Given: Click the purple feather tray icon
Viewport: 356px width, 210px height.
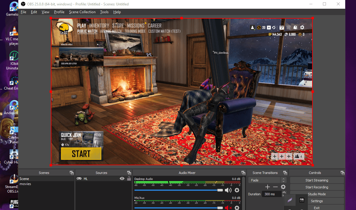Looking at the screenshot, I should tap(290, 200).
